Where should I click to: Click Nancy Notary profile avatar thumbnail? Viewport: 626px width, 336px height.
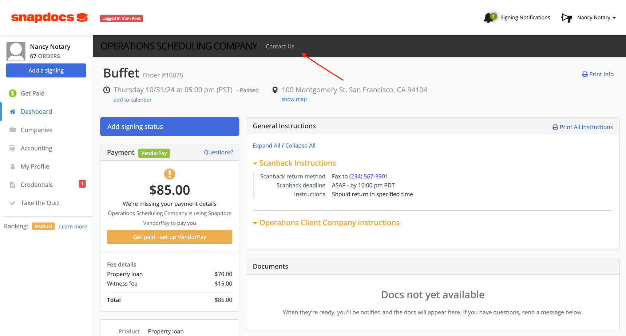(x=16, y=51)
